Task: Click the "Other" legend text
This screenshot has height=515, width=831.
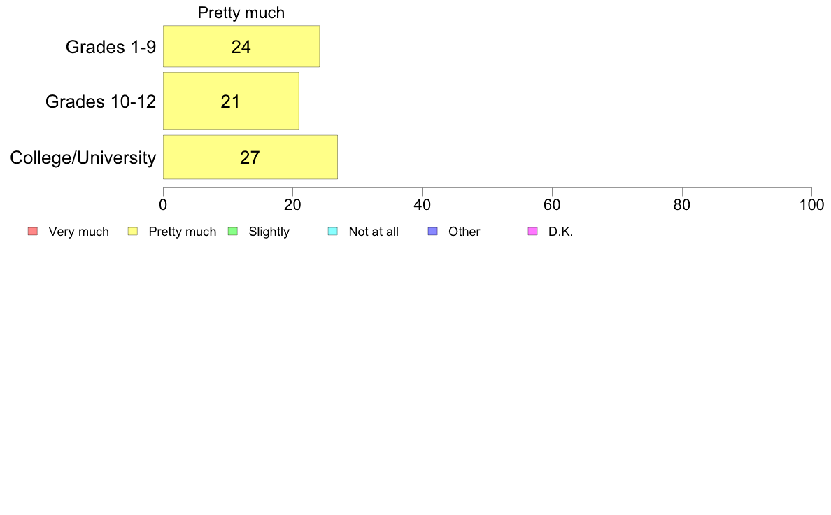Action: 464,232
